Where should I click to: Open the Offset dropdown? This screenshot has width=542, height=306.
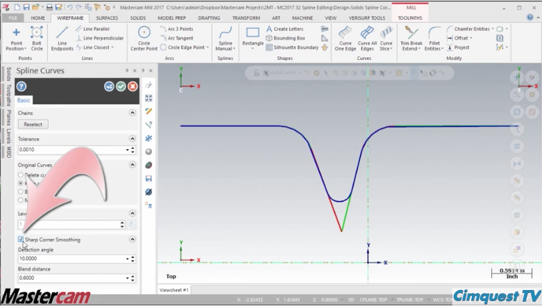(471, 39)
